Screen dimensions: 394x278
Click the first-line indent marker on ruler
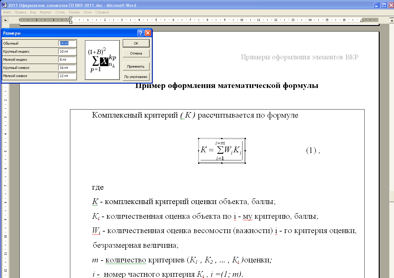(x=71, y=19)
